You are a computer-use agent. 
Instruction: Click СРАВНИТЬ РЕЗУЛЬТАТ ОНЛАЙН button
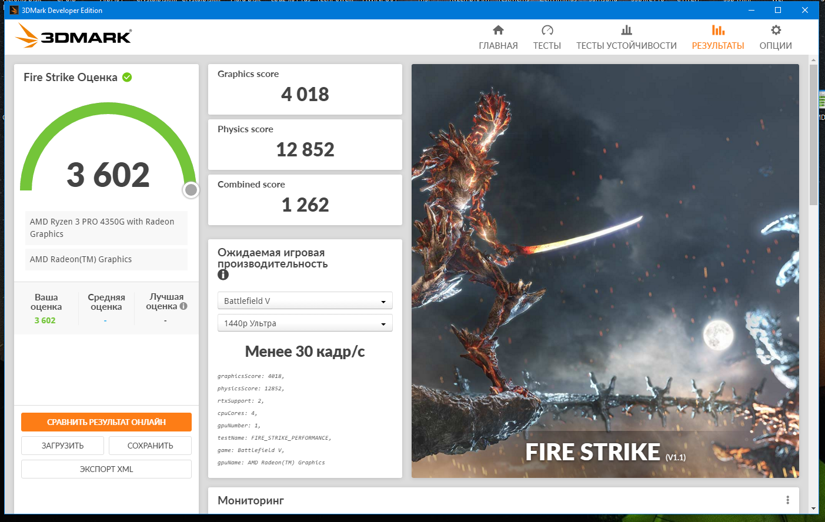[106, 422]
